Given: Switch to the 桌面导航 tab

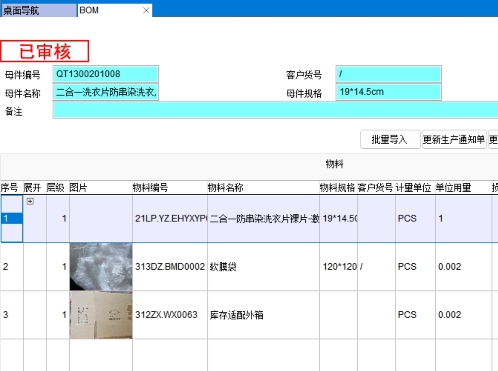Looking at the screenshot, I should point(39,10).
